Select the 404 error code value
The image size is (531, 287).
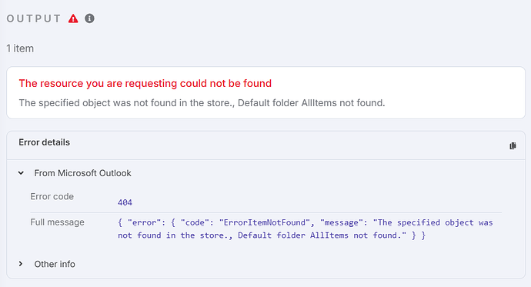pos(125,202)
